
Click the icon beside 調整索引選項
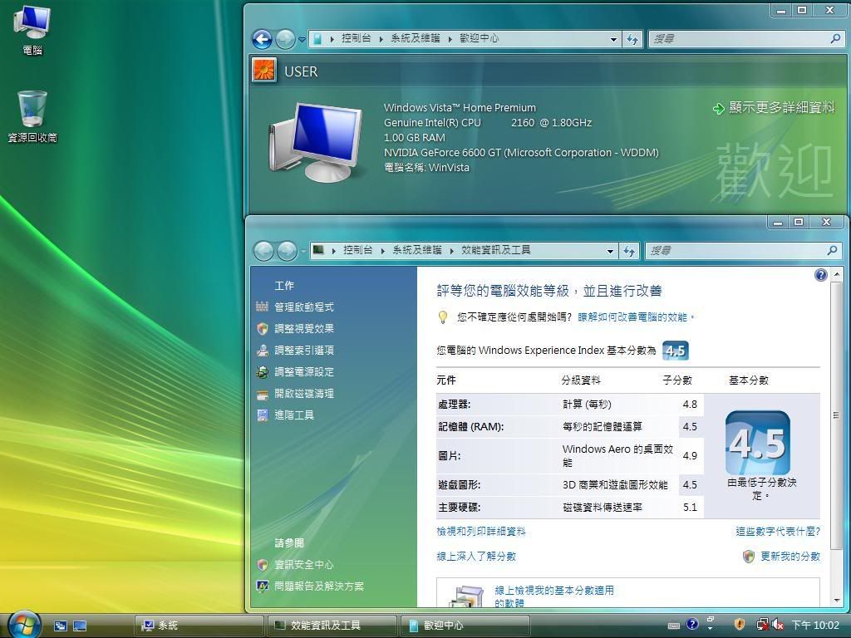point(263,351)
